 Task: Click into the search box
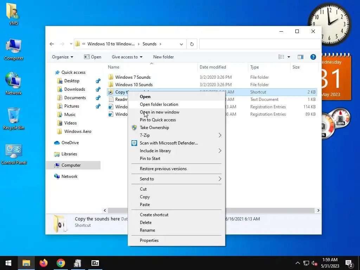point(260,44)
